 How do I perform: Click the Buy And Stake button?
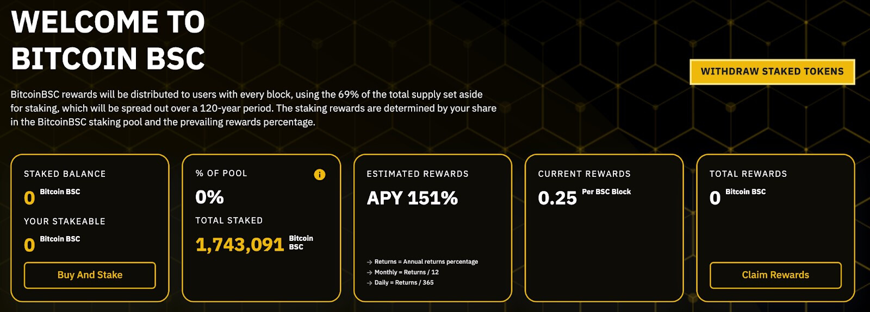pyautogui.click(x=90, y=275)
